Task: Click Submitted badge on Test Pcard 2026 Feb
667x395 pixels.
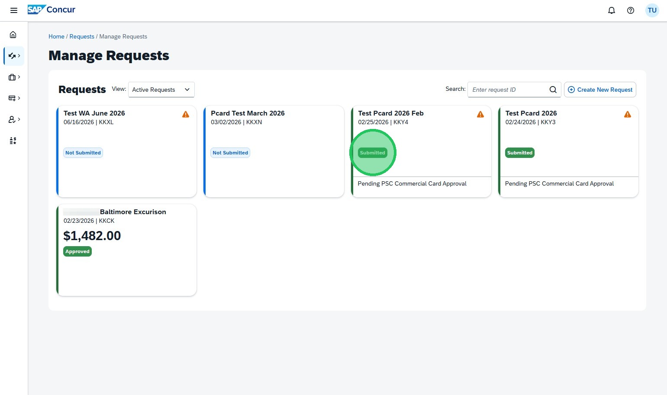Action: (373, 153)
